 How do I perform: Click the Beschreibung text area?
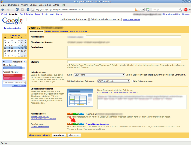click(124, 52)
